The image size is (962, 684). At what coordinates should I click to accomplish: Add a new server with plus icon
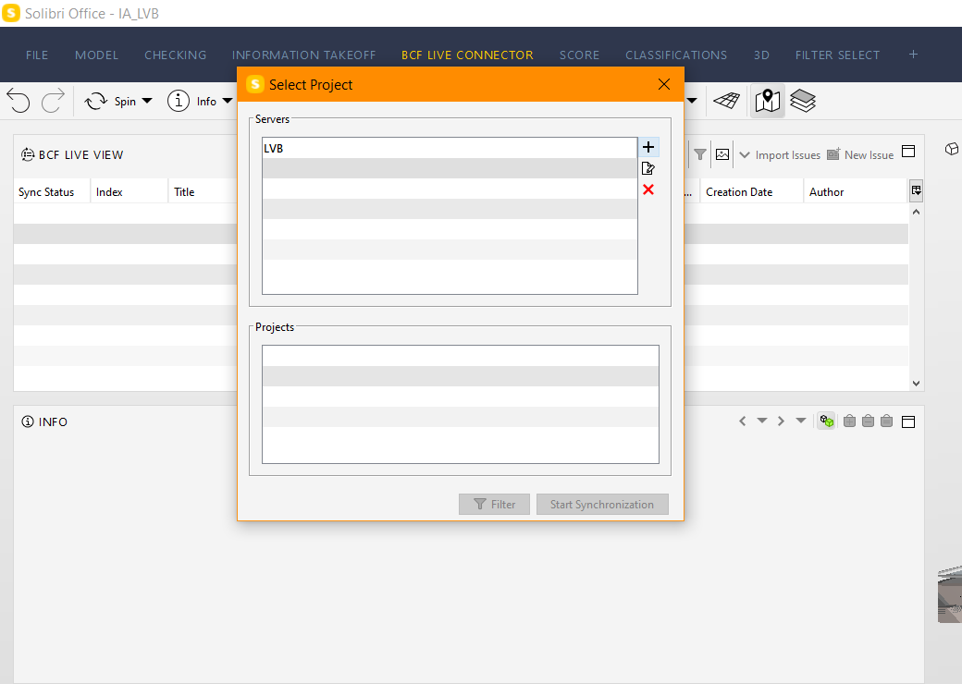pos(647,147)
